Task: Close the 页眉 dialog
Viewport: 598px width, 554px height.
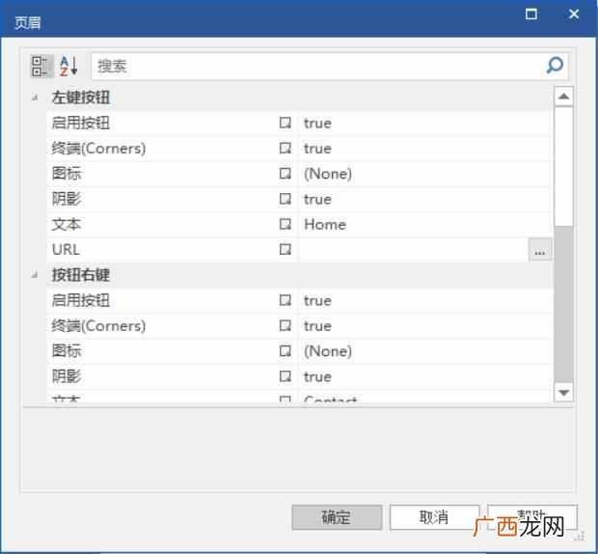Action: [x=574, y=14]
